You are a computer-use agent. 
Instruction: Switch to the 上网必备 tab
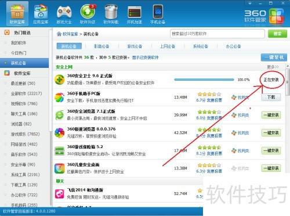(x=168, y=46)
